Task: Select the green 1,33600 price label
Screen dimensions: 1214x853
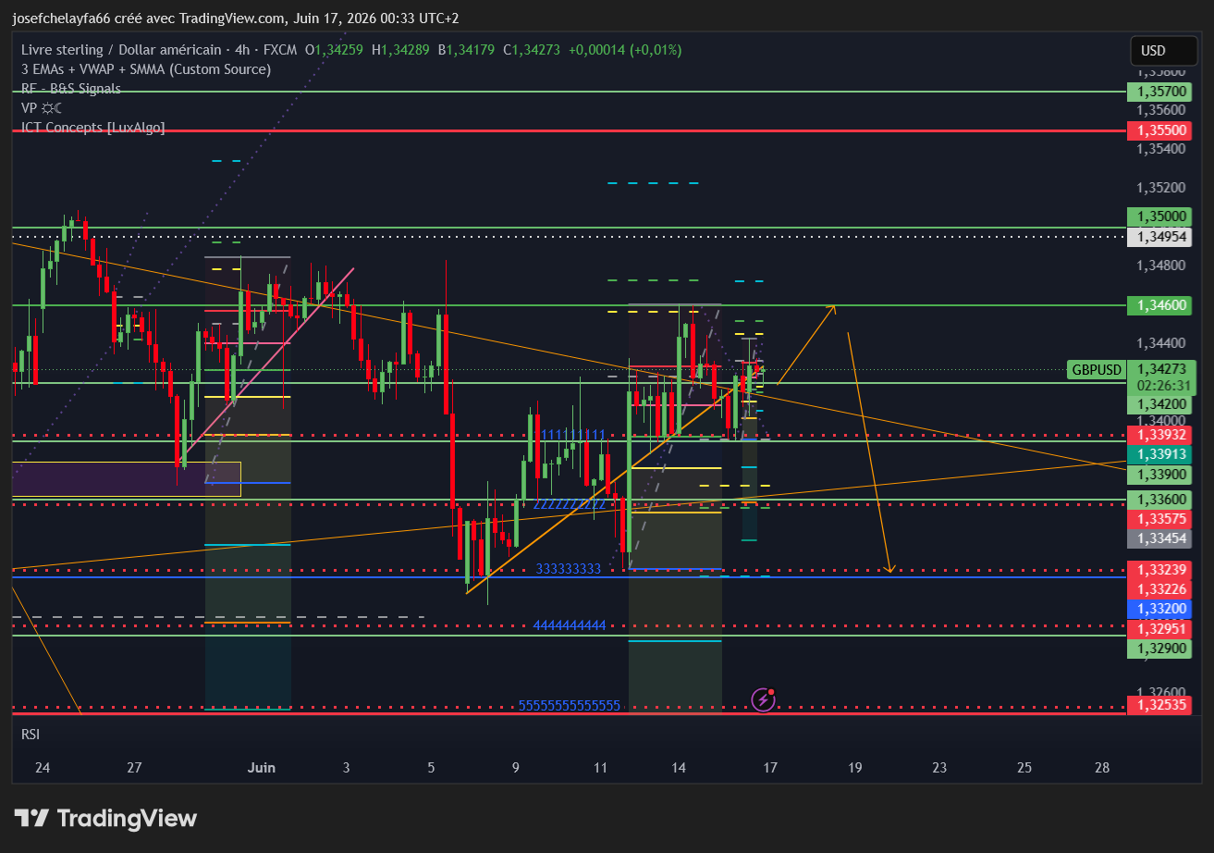Action: (x=1159, y=500)
